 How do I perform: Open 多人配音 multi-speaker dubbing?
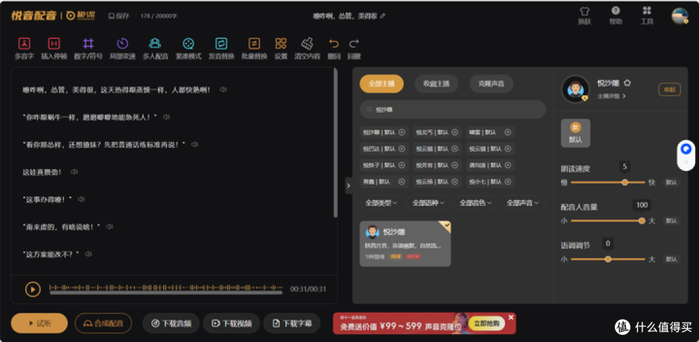[x=155, y=49]
